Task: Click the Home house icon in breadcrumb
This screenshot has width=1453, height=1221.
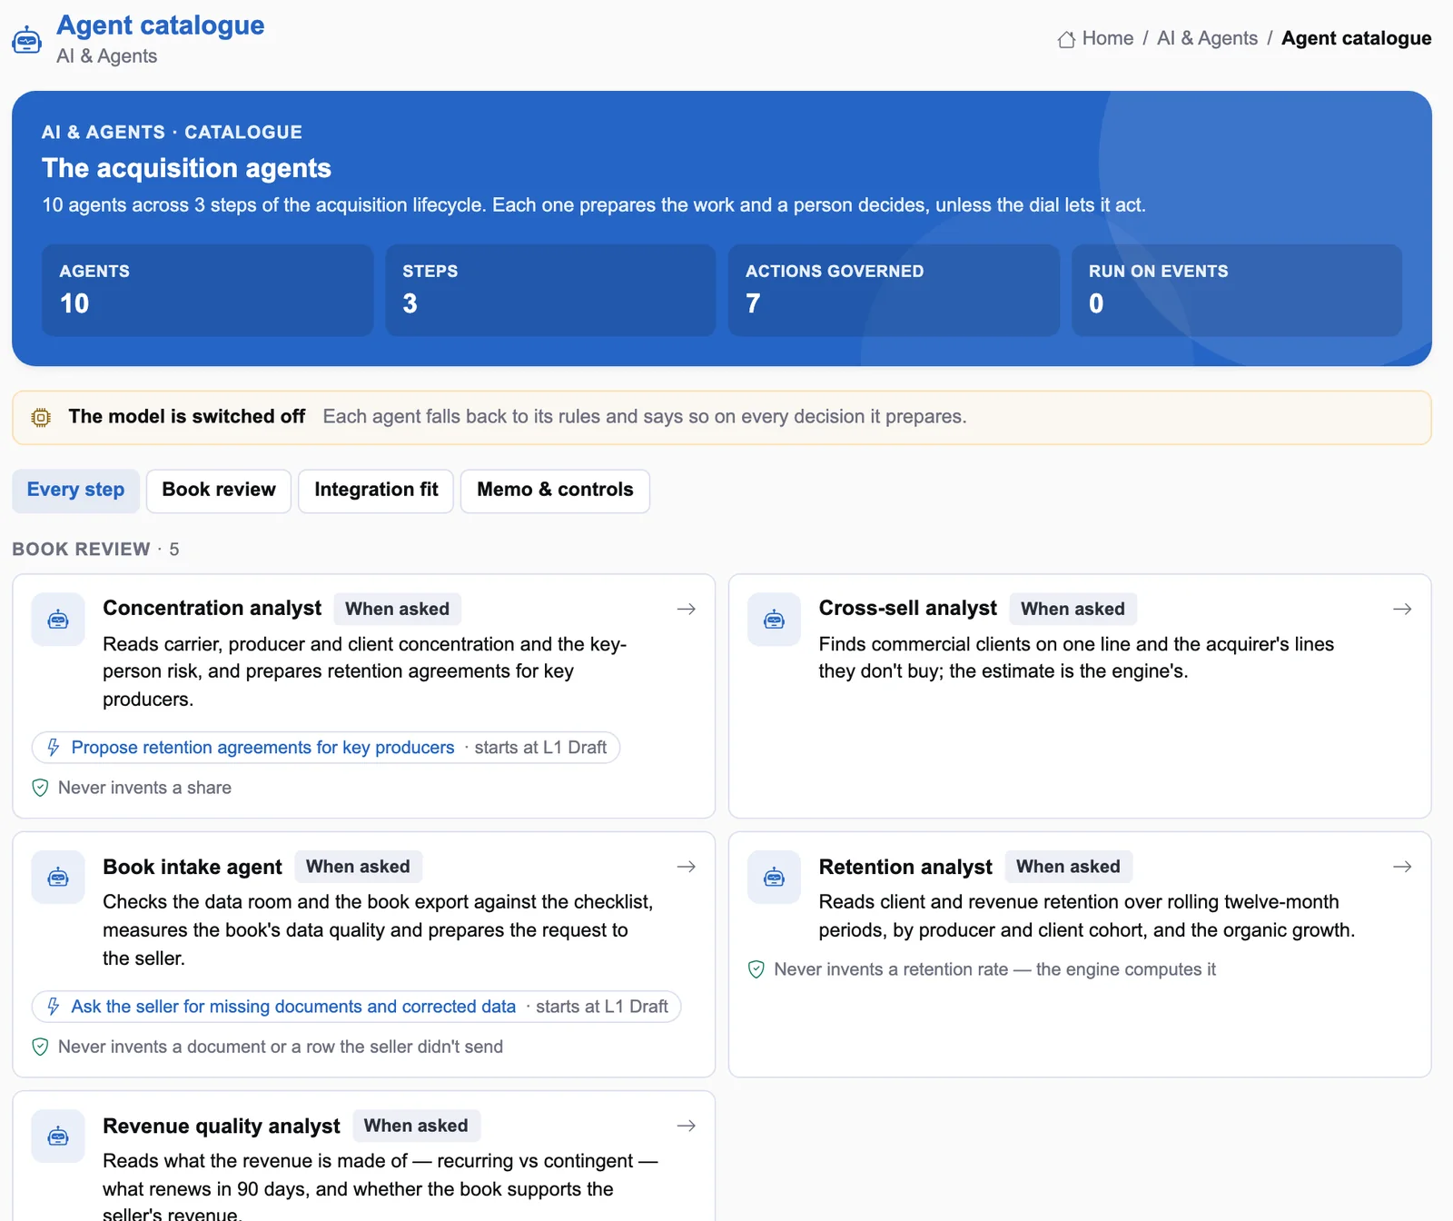Action: [x=1066, y=39]
